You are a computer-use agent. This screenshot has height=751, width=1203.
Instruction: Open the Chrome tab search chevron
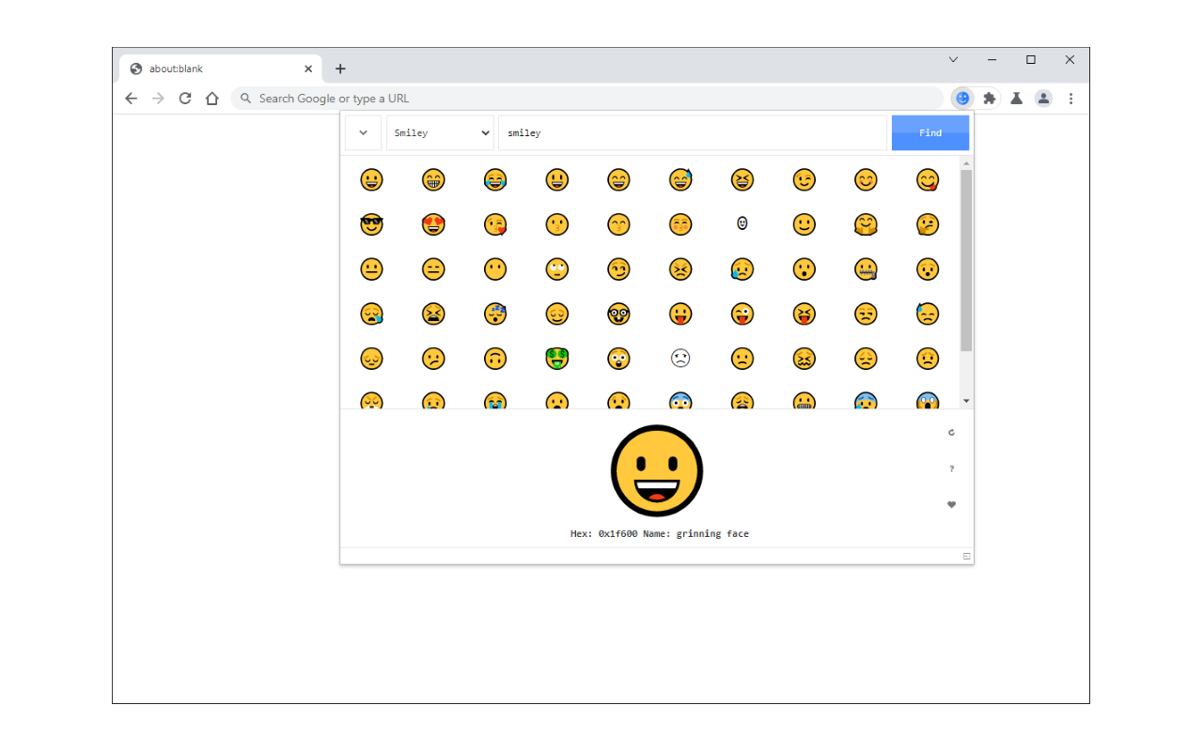click(953, 59)
